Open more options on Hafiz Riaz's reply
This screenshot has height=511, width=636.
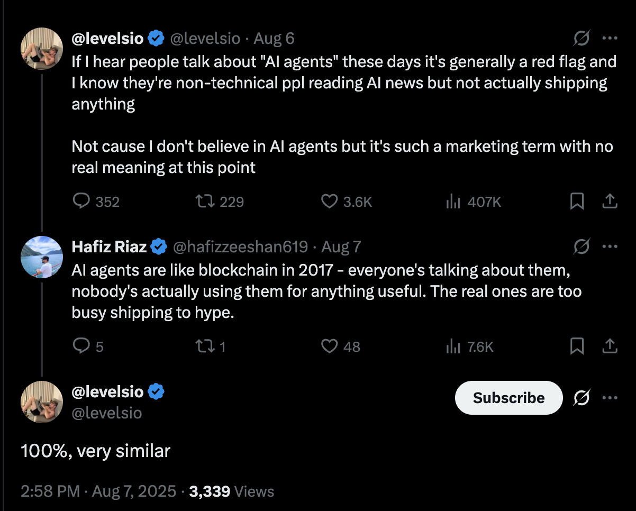click(x=611, y=247)
